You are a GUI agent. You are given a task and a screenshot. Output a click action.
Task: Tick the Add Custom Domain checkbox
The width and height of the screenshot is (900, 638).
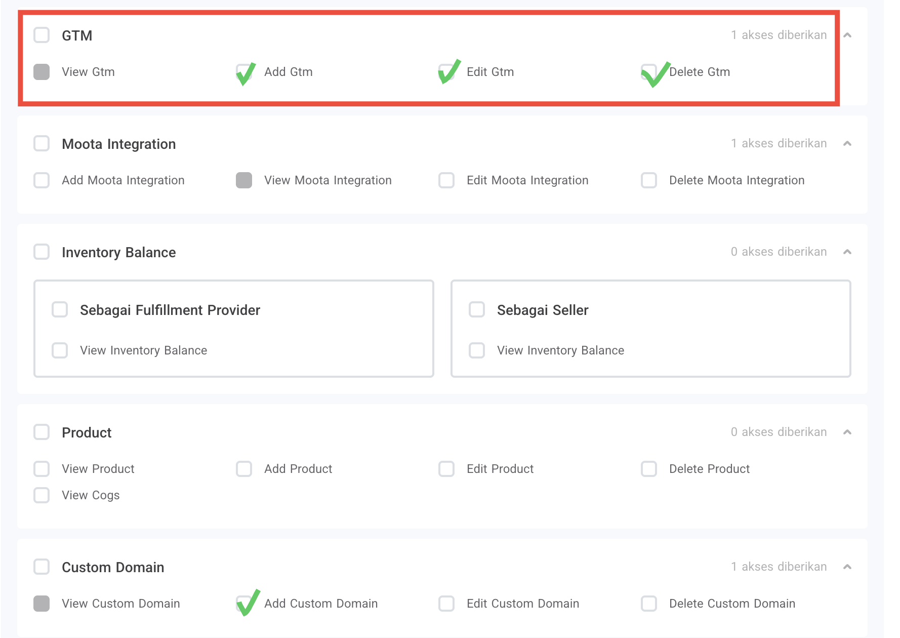tap(244, 604)
